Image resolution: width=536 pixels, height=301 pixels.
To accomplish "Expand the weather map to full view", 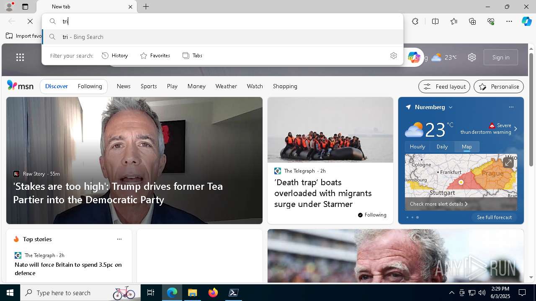I will 508,163.
